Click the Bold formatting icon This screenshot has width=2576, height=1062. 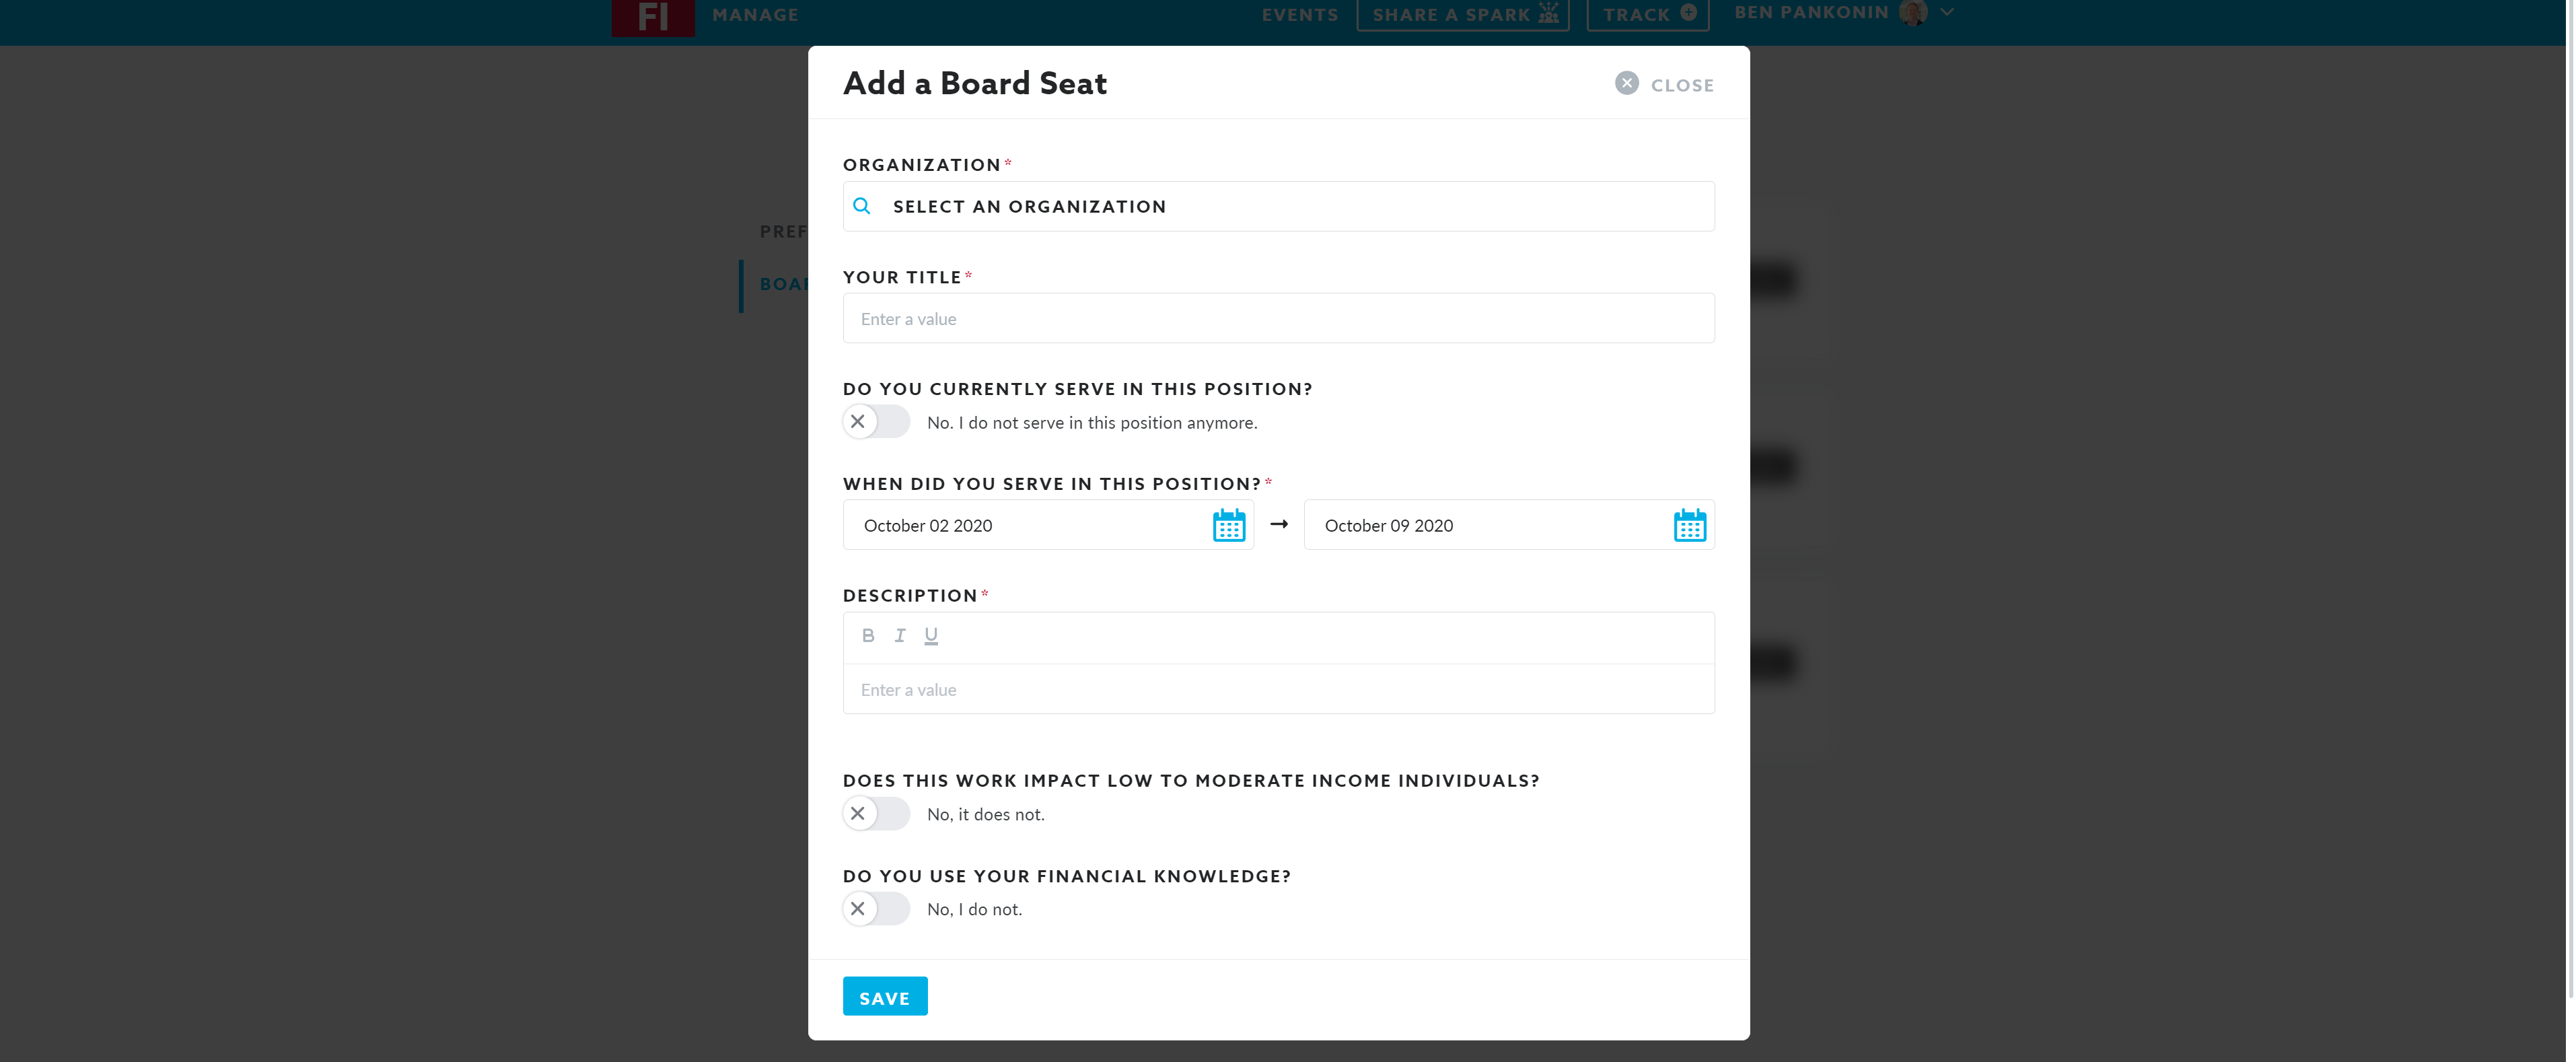[x=868, y=636]
